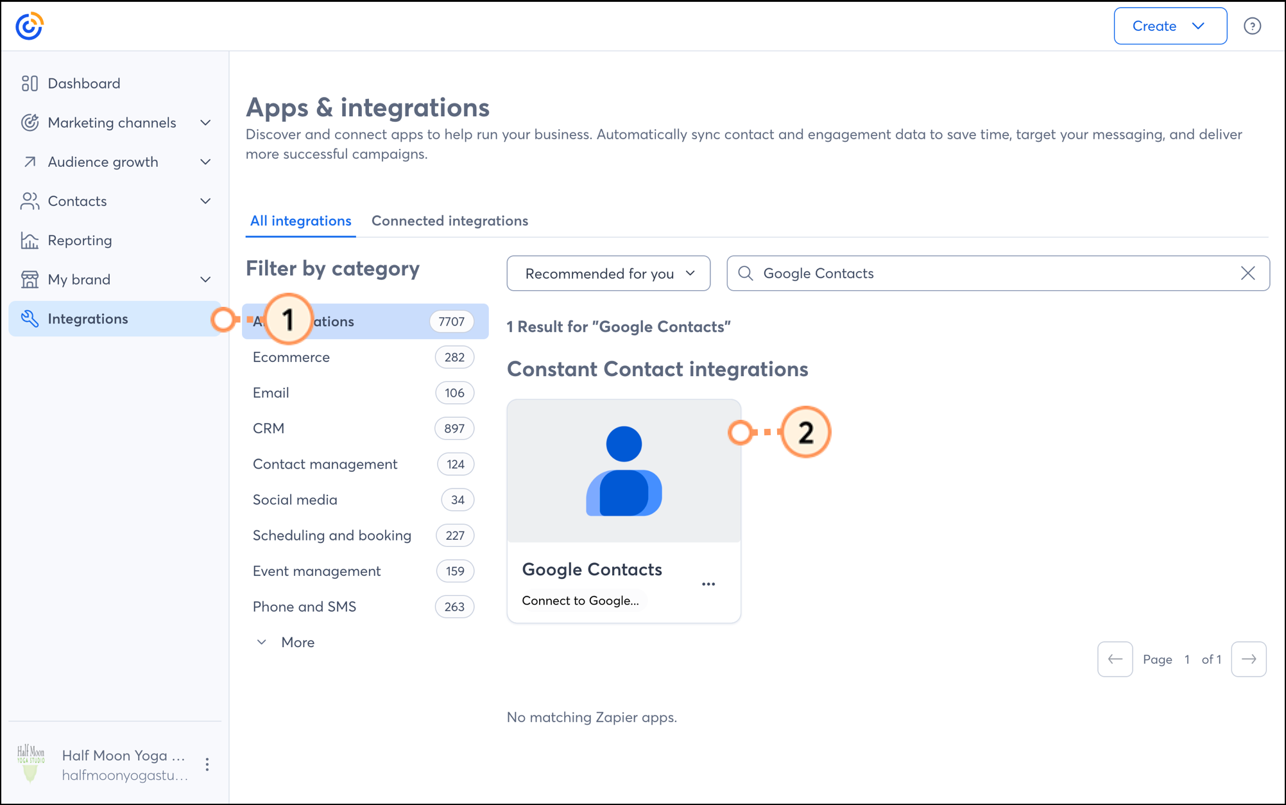Click Connect to Google... description text
Image resolution: width=1286 pixels, height=805 pixels.
[580, 600]
